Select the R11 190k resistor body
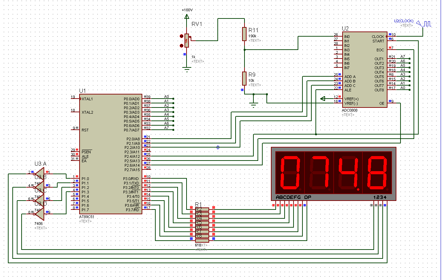Image resolution: width=442 pixels, height=280 pixels. tap(244, 34)
